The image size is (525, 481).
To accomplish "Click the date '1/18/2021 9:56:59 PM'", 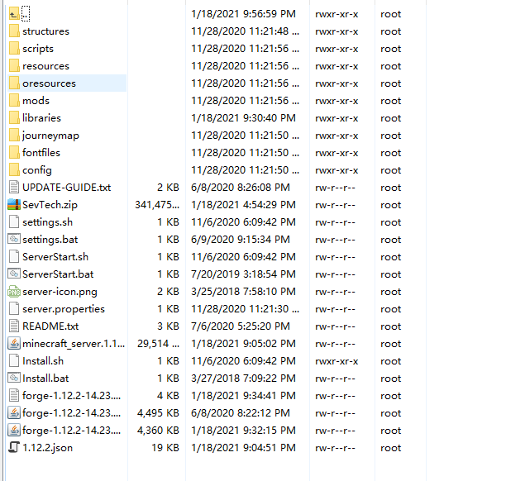I will [x=243, y=14].
